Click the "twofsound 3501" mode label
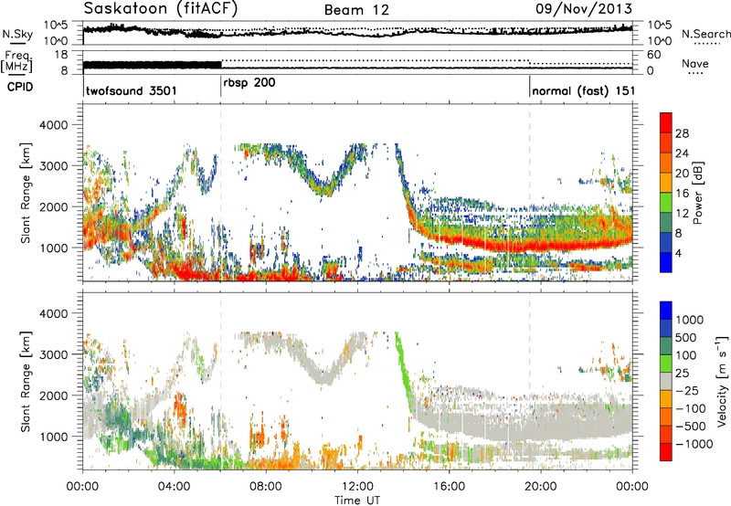This screenshot has height=506, width=731. 132,90
